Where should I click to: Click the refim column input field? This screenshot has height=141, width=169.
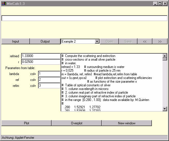pyautogui.click(x=49, y=85)
